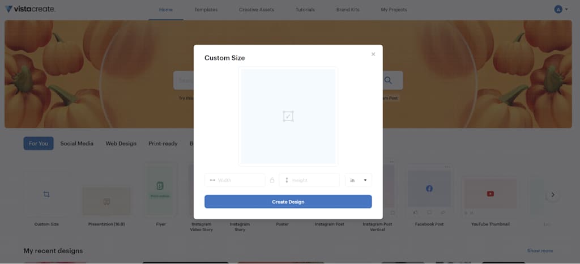The height and width of the screenshot is (264, 580).
Task: Click the Instagram Story label
Action: (240, 227)
